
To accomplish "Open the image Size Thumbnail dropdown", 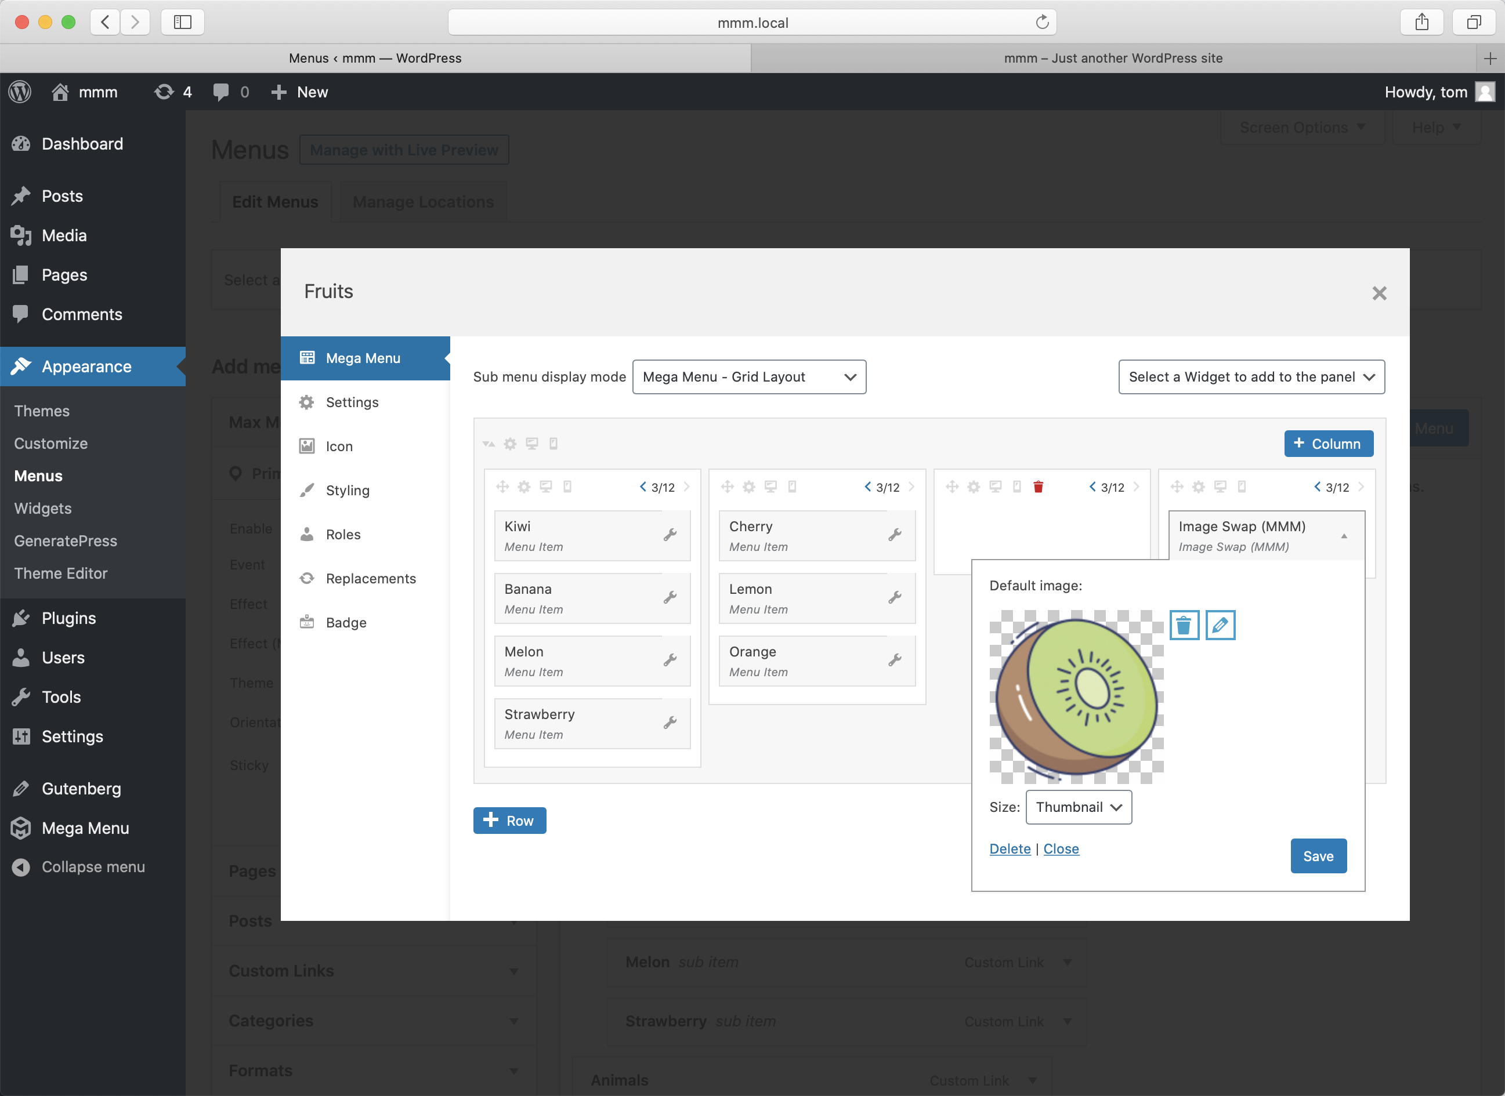I will [x=1079, y=807].
